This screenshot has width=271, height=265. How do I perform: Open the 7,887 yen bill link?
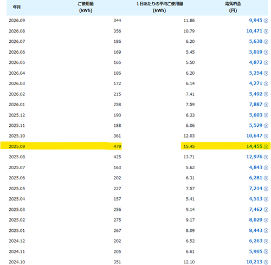[x=256, y=105]
